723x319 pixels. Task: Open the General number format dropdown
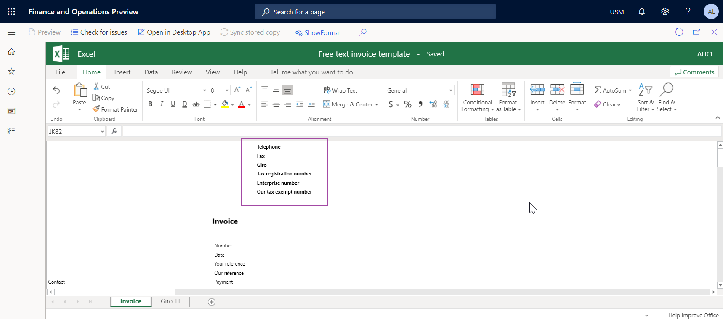coord(451,90)
